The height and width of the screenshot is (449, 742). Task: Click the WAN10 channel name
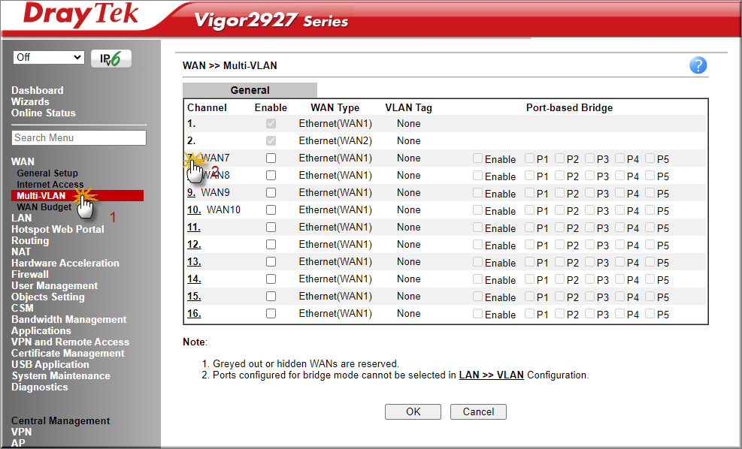click(223, 209)
